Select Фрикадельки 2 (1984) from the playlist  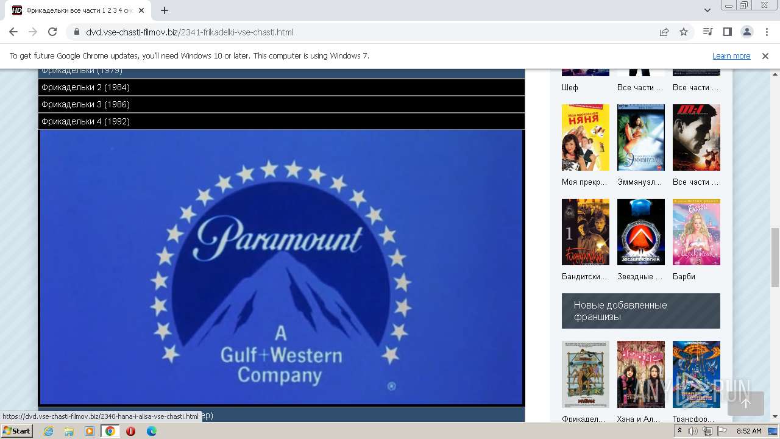tap(282, 87)
